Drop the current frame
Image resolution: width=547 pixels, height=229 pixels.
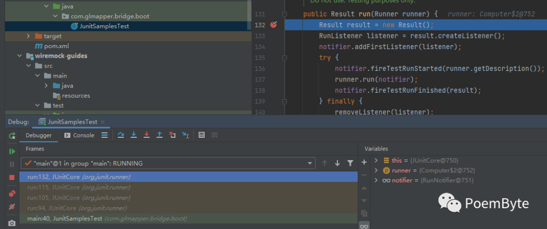pyautogui.click(x=172, y=135)
